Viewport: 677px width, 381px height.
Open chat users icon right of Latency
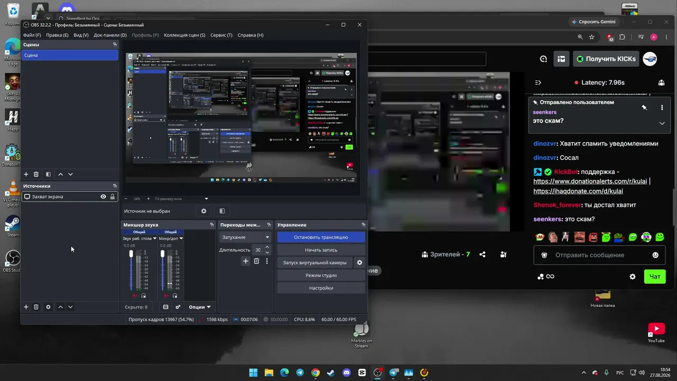click(x=662, y=83)
